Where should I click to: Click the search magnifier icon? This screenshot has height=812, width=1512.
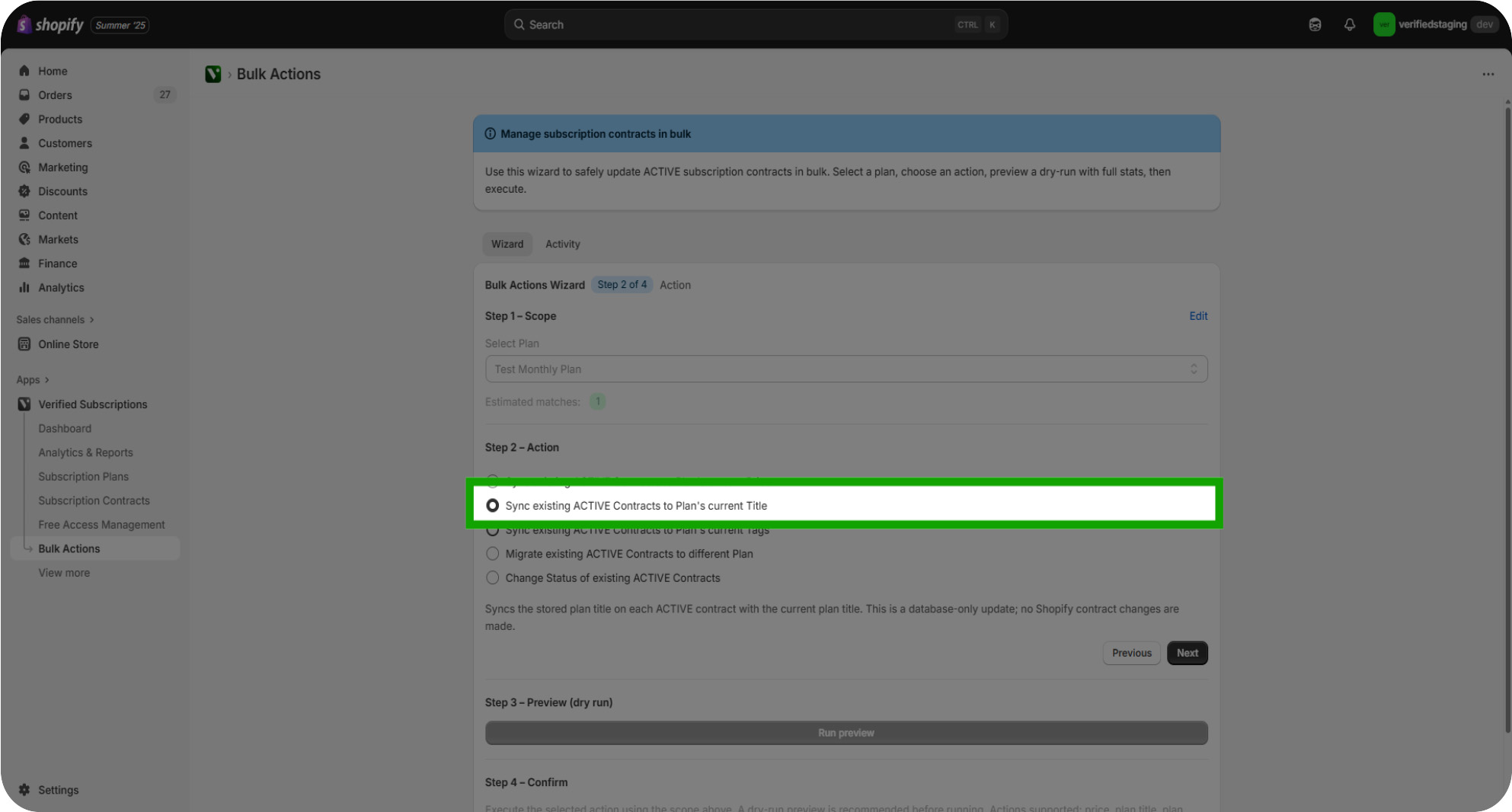coord(519,24)
